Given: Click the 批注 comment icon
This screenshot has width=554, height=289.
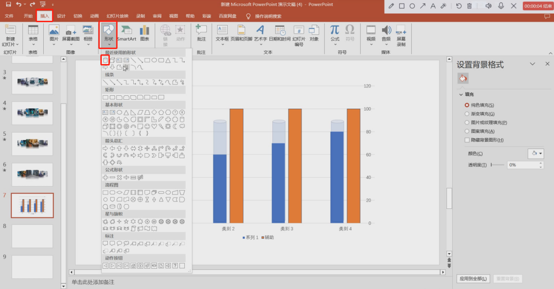Looking at the screenshot, I should coord(201,33).
